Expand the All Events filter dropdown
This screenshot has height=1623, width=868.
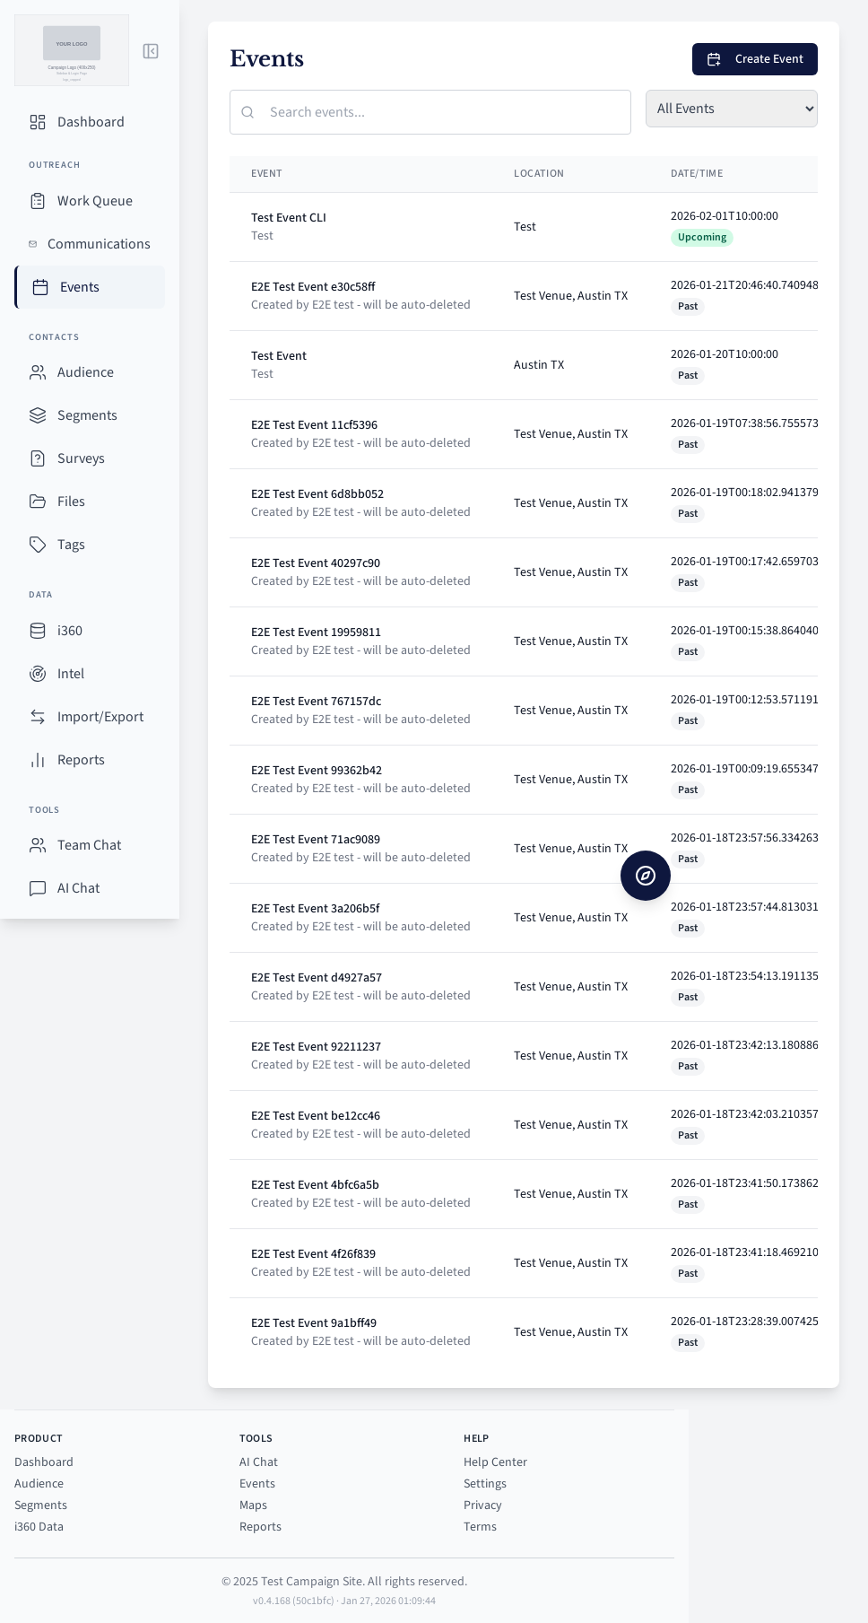731,109
